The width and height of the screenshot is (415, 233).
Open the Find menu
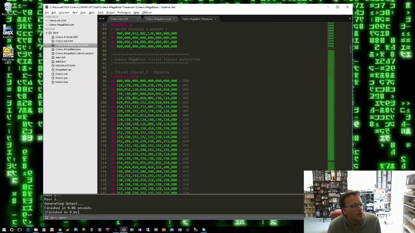[75, 13]
